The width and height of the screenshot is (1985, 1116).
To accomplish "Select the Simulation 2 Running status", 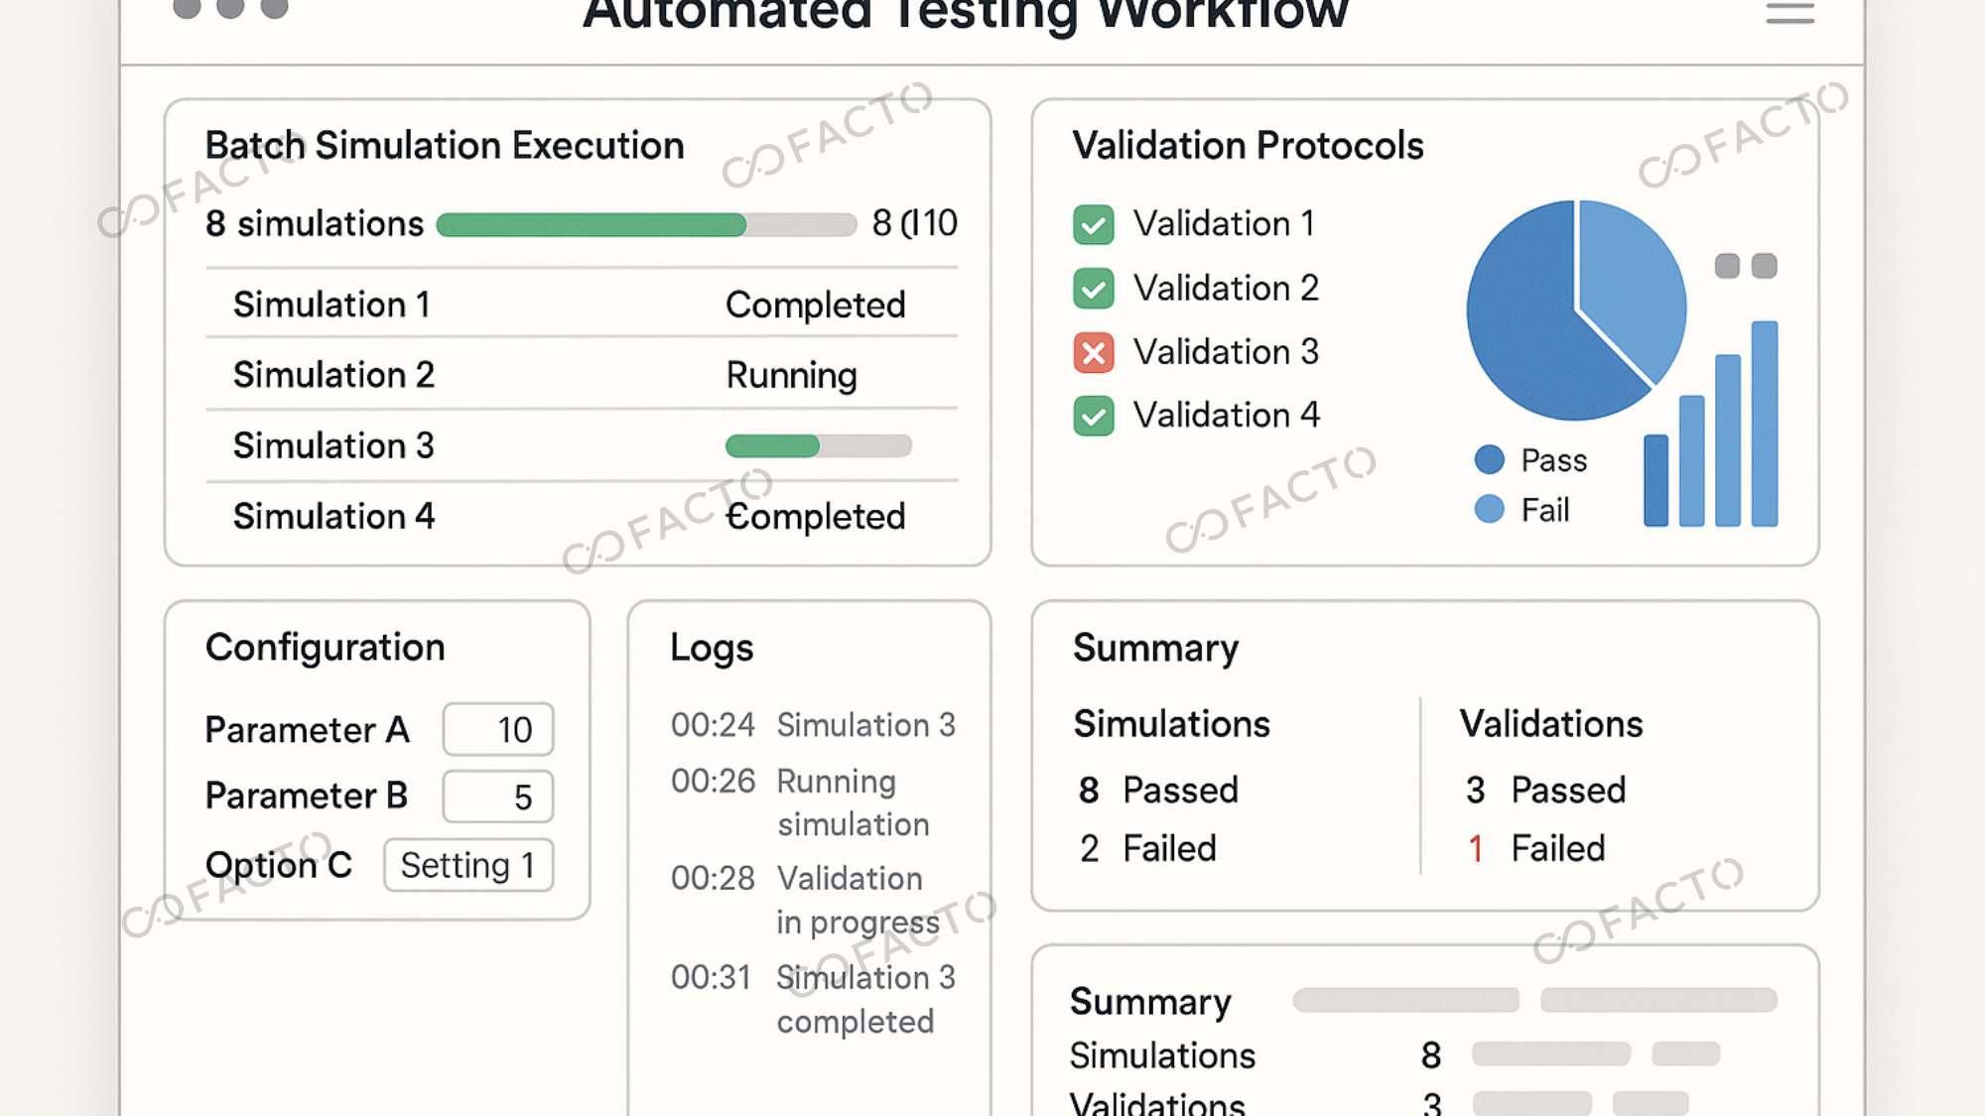I will [x=791, y=375].
